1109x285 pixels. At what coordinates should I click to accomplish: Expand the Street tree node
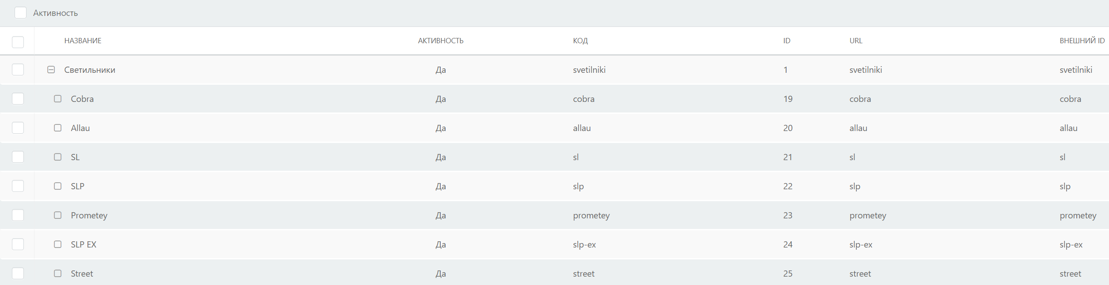pyautogui.click(x=58, y=274)
